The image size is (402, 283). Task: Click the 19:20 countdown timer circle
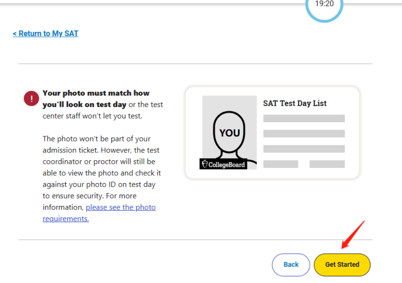(x=324, y=6)
